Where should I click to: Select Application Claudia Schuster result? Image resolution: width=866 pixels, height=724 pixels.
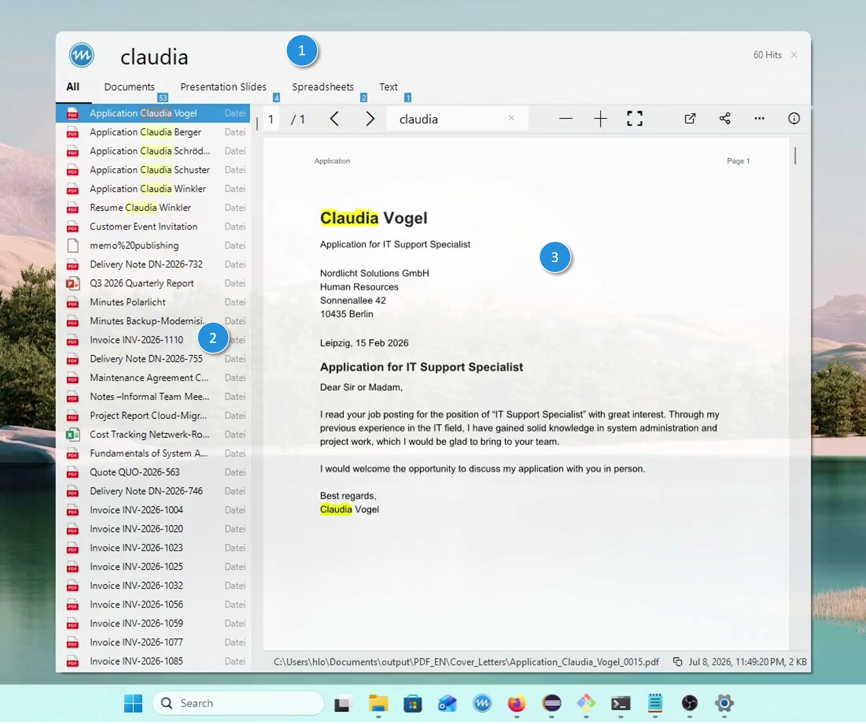point(153,170)
